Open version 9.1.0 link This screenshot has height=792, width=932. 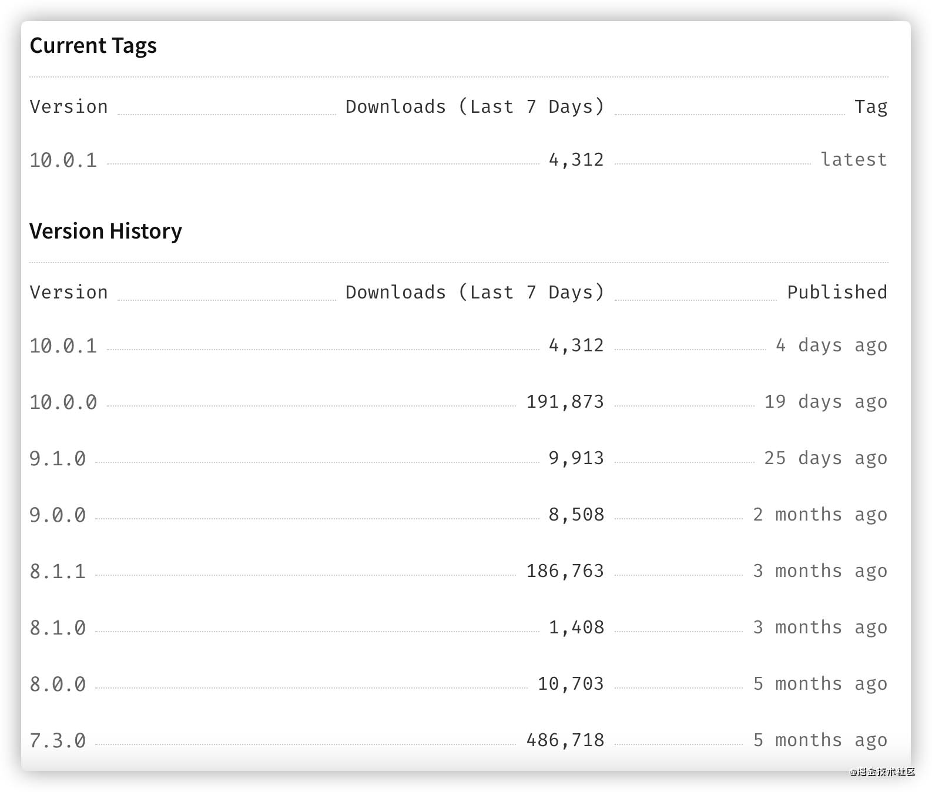point(58,458)
